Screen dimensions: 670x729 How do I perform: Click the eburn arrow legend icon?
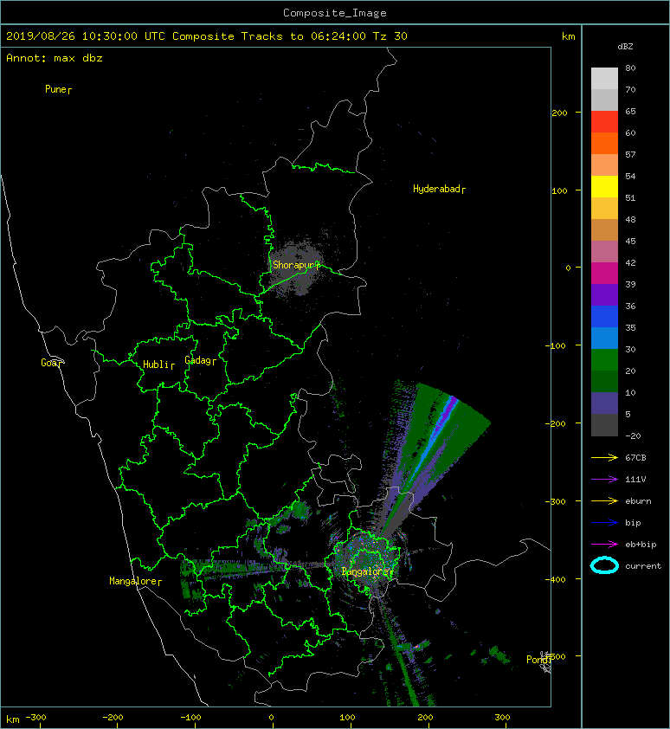tap(604, 501)
